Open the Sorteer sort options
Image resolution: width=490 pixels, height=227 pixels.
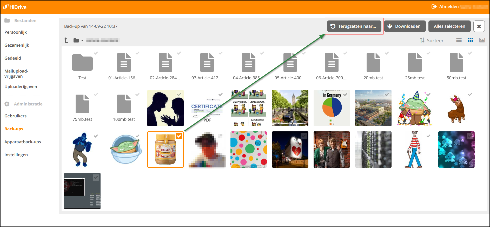click(432, 40)
